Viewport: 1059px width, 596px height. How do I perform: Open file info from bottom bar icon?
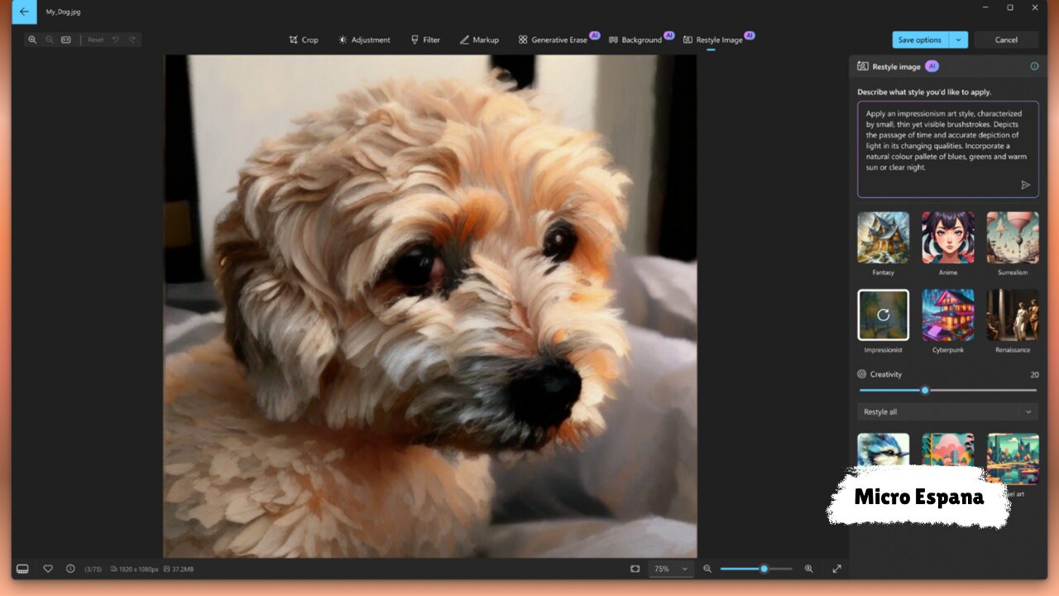[x=70, y=569]
